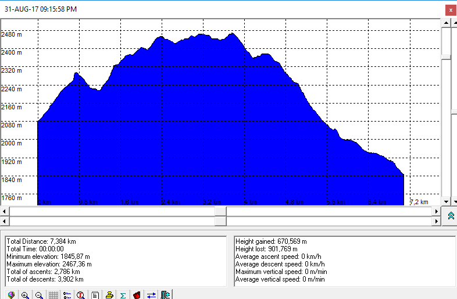This screenshot has width=457, height=299.
Task: Click left arrow of upper horizontal scrollbar
Action: coord(5,211)
